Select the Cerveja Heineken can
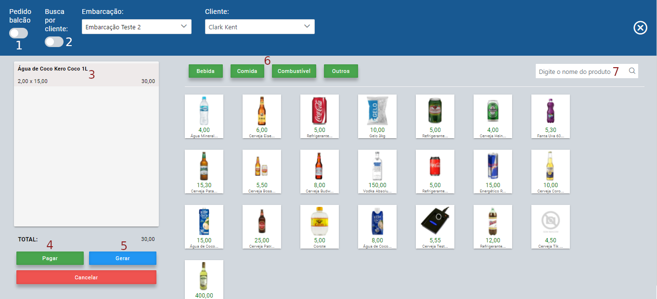The image size is (657, 299). click(x=492, y=116)
